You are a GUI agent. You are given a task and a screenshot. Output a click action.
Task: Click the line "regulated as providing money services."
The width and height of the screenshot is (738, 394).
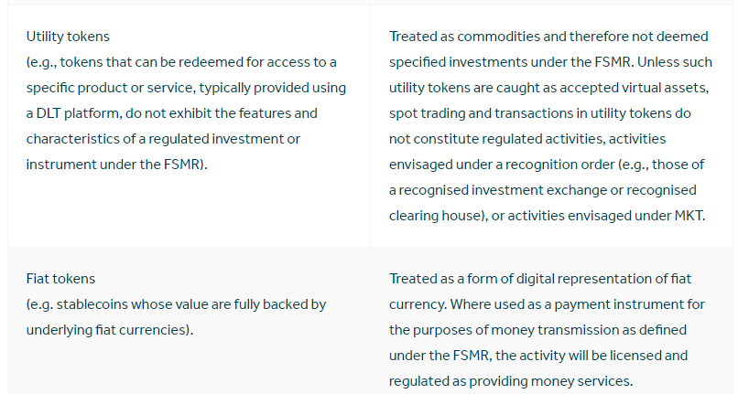510,381
